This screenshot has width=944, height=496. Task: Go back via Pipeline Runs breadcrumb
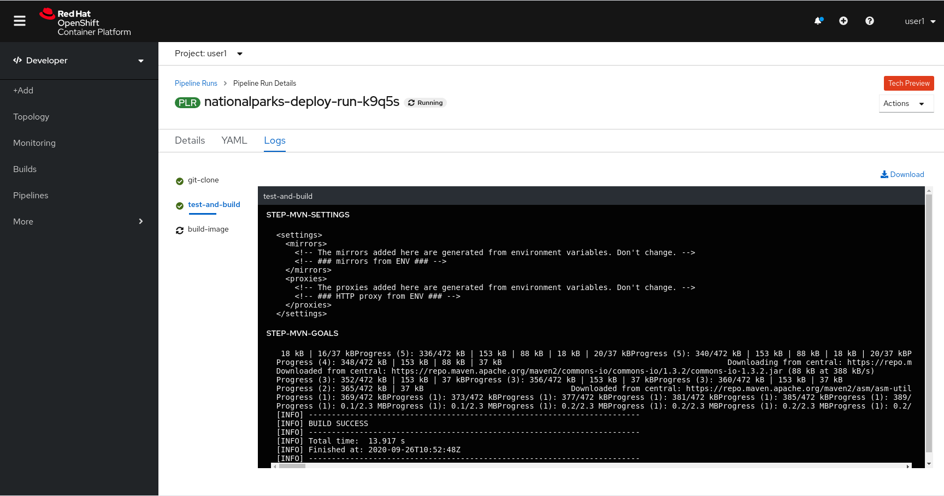point(196,83)
